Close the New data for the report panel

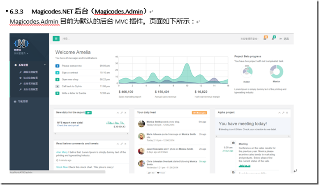125,113
